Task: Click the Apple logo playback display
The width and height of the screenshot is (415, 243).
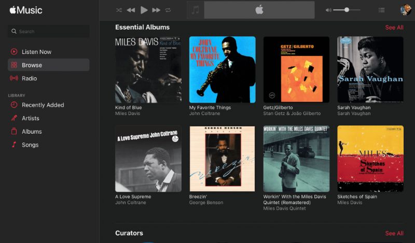Action: pyautogui.click(x=259, y=10)
